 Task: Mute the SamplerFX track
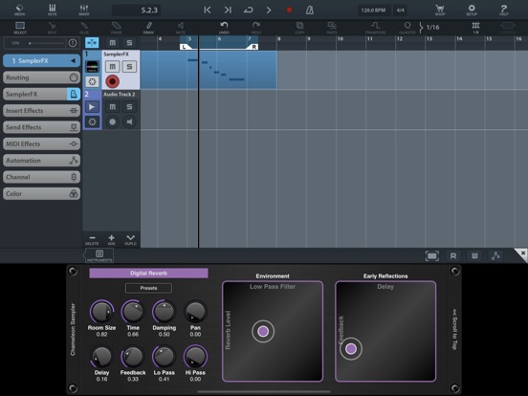(x=112, y=66)
